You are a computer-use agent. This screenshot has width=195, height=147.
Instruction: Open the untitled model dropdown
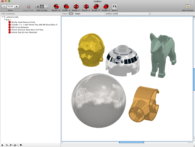[x=128, y=14]
